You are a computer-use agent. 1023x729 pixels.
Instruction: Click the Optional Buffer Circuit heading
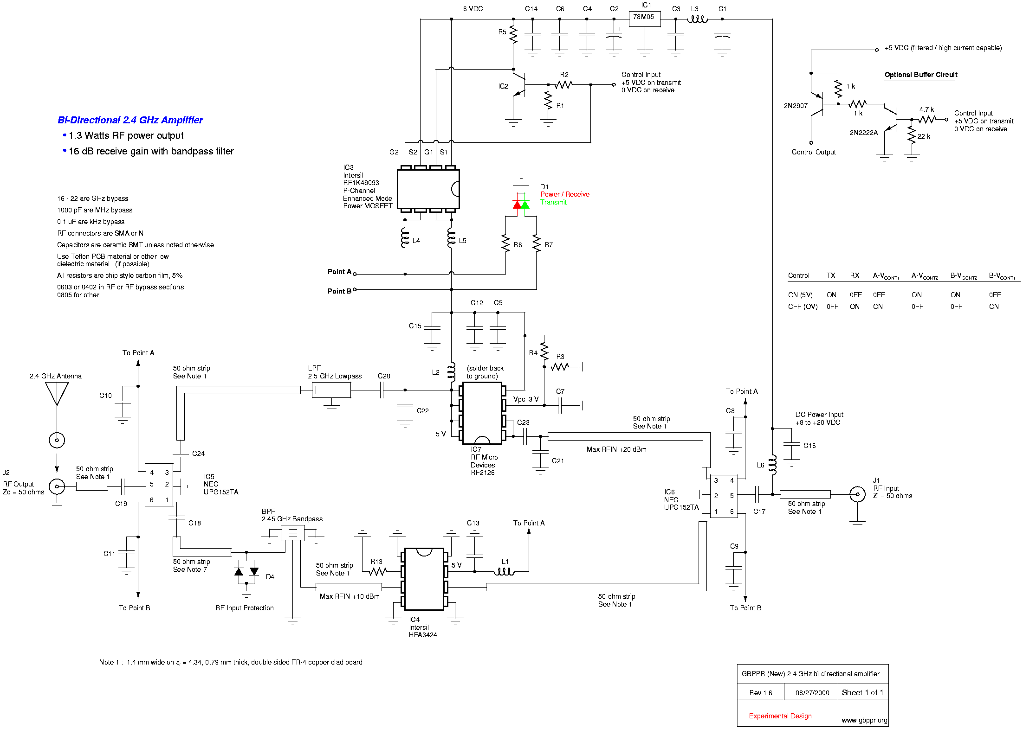[920, 75]
